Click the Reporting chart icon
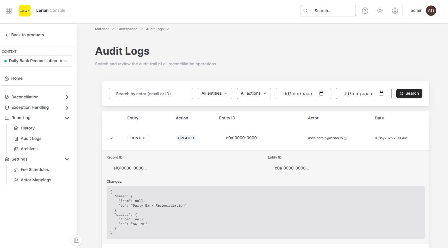The width and height of the screenshot is (448, 248). [x=7, y=118]
